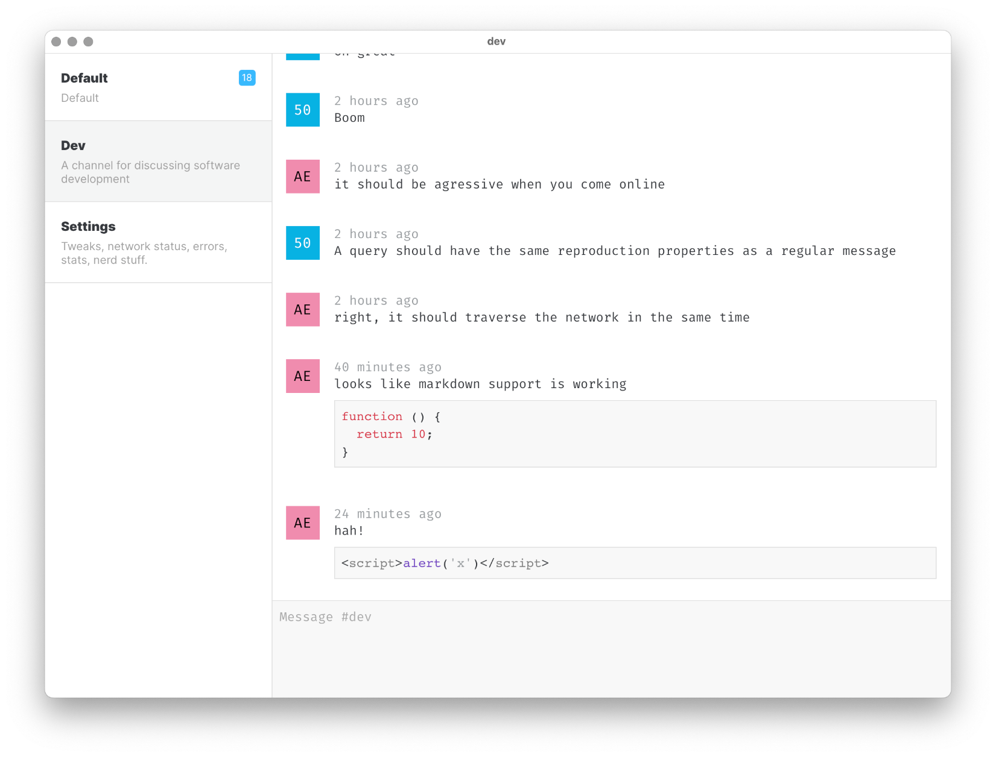Image resolution: width=996 pixels, height=757 pixels.
Task: Click 50 avatar beside query message
Action: coord(303,243)
